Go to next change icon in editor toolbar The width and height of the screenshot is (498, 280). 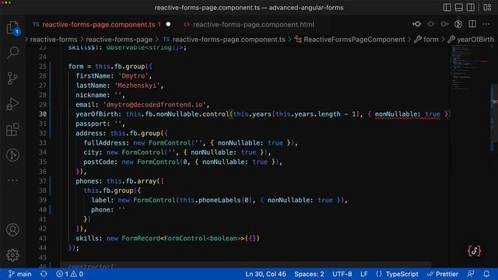pos(444,24)
